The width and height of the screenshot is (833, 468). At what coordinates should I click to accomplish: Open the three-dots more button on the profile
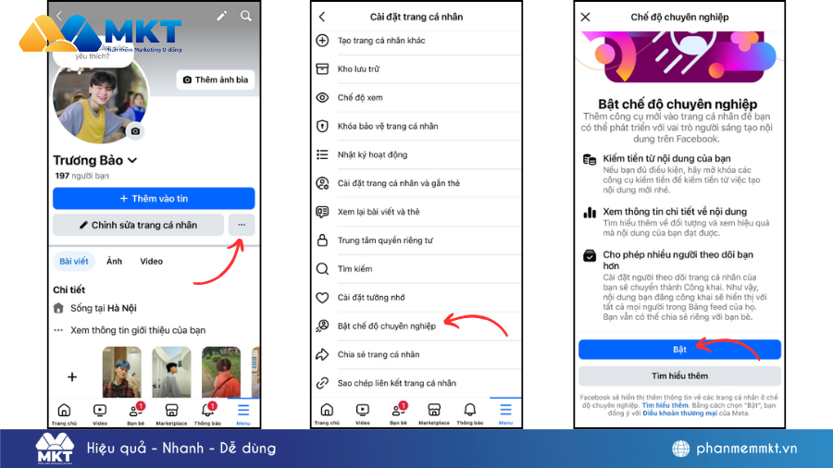242,225
